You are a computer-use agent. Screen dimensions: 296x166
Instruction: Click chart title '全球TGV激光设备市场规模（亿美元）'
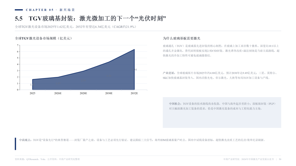pyautogui.click(x=43, y=38)
